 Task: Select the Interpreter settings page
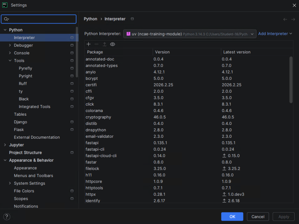tap(39, 38)
